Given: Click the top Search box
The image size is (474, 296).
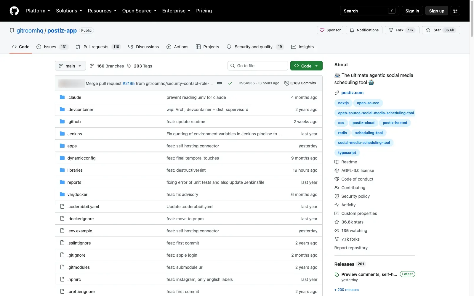Looking at the screenshot, I should (370, 11).
